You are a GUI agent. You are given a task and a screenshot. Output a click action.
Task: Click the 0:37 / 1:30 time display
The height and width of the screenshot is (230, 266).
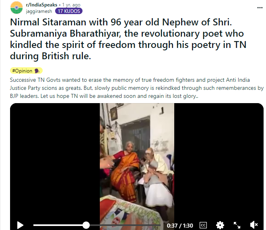coord(180,226)
